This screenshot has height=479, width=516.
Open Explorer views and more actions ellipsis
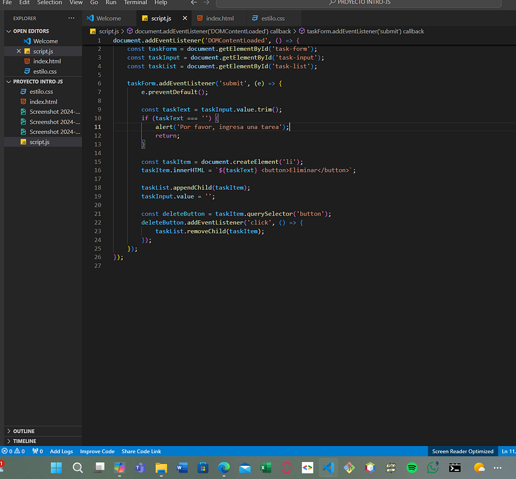pos(71,18)
